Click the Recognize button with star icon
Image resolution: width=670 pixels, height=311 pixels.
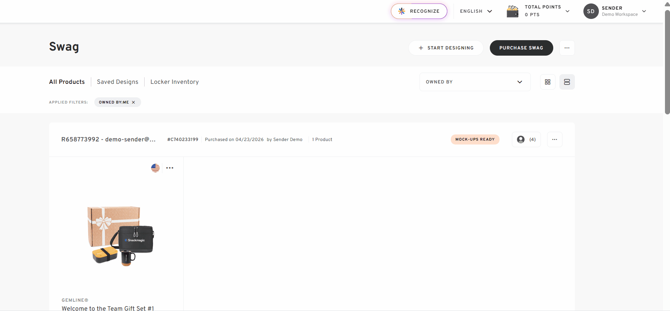(x=419, y=11)
